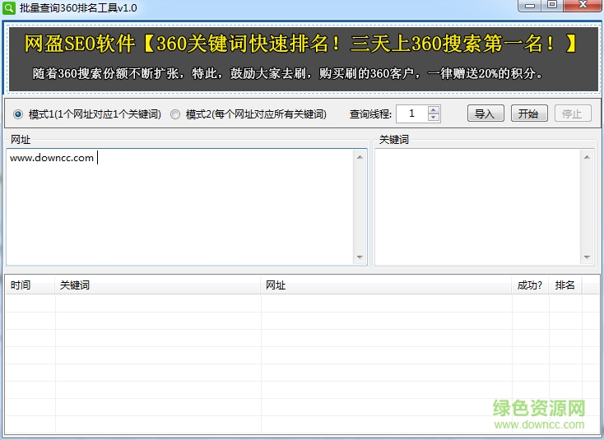Click the 关键词 column header in results table
The height and width of the screenshot is (440, 604).
[x=158, y=285]
